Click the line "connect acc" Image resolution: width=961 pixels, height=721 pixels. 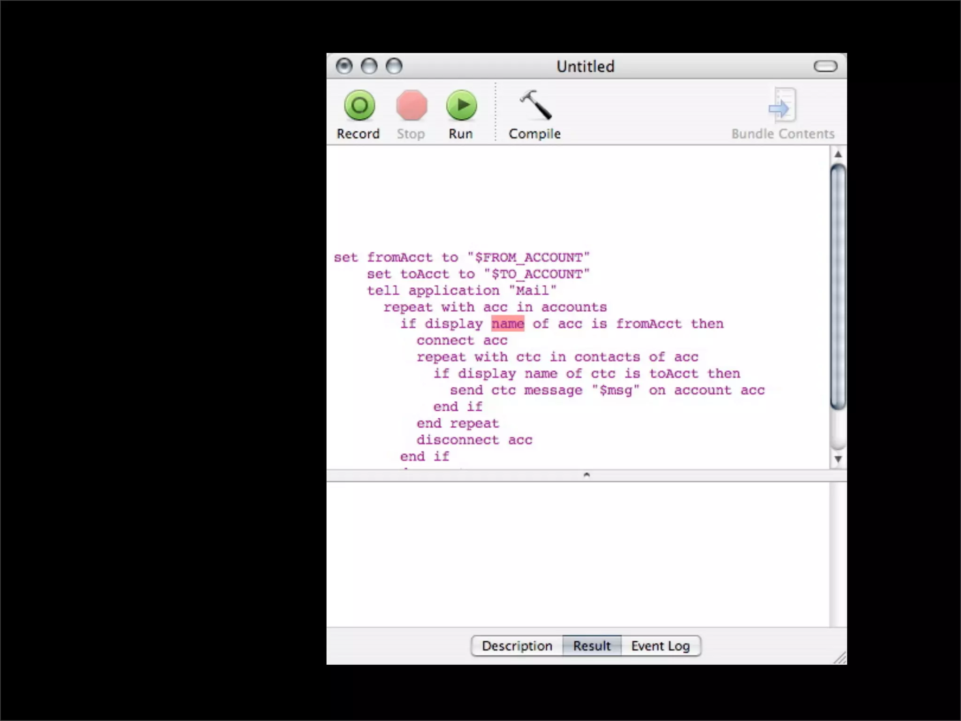pyautogui.click(x=462, y=340)
